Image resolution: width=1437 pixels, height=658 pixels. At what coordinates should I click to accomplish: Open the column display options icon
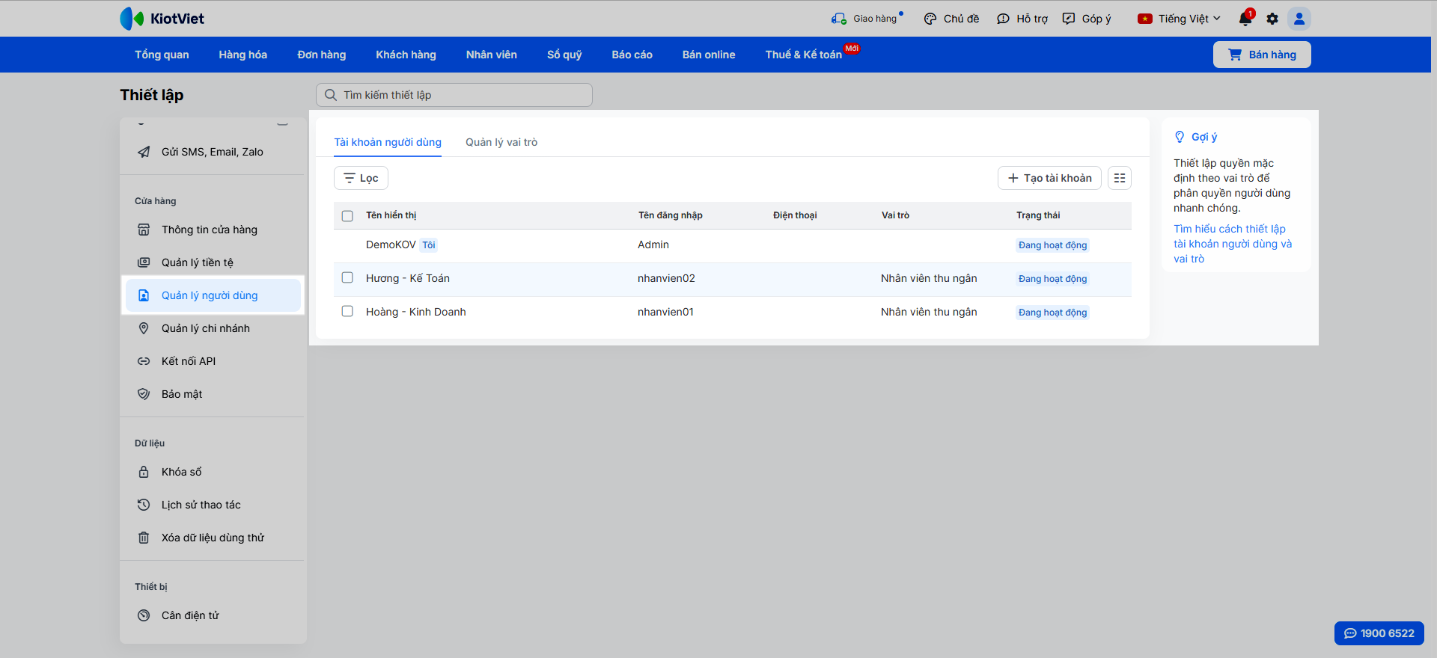[1120, 178]
